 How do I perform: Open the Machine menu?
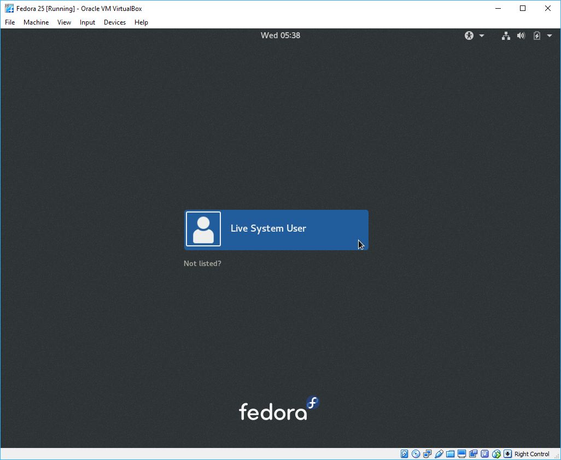[x=36, y=22]
